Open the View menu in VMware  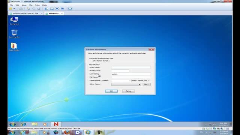[x=24, y=5]
